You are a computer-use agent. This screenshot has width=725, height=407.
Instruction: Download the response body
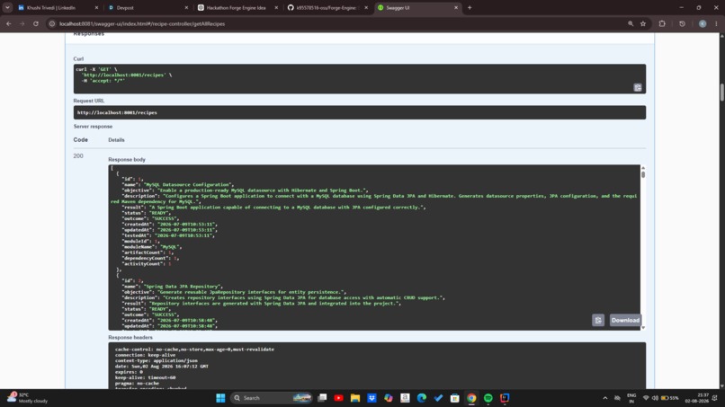pyautogui.click(x=625, y=320)
